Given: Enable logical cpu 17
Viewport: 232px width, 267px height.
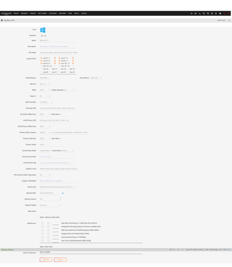Looking at the screenshot, I should click(x=50, y=69).
